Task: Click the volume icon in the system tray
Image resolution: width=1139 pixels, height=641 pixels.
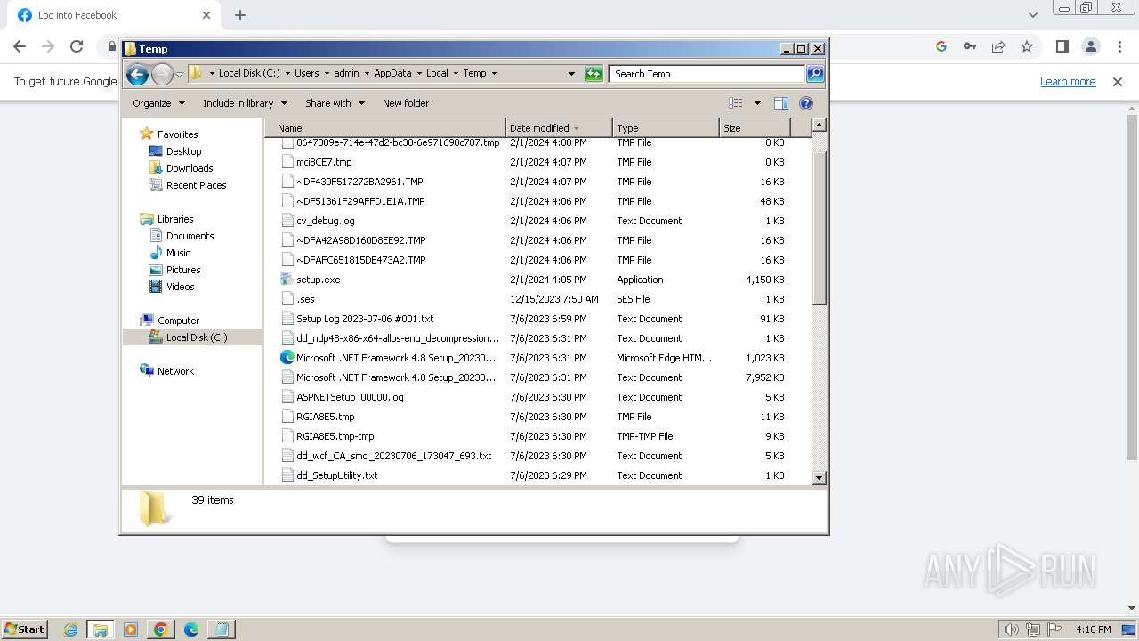Action: 1011,629
